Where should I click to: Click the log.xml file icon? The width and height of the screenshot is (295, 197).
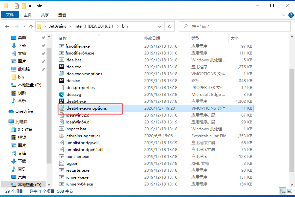click(62, 163)
